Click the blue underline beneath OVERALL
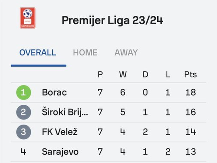The image size is (217, 163). (39, 65)
